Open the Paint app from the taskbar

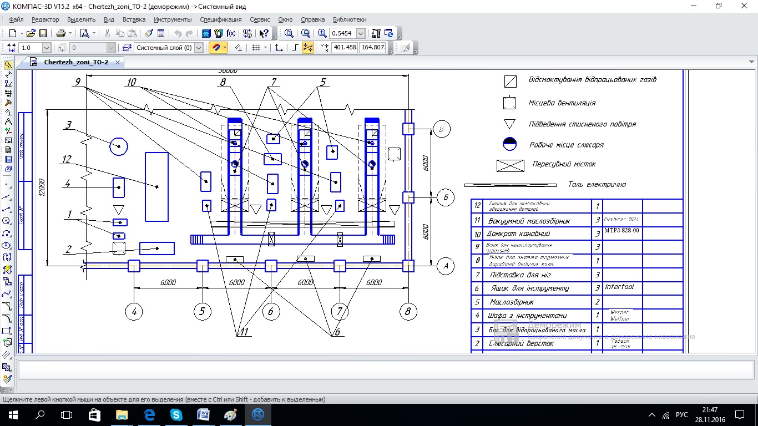tap(231, 414)
